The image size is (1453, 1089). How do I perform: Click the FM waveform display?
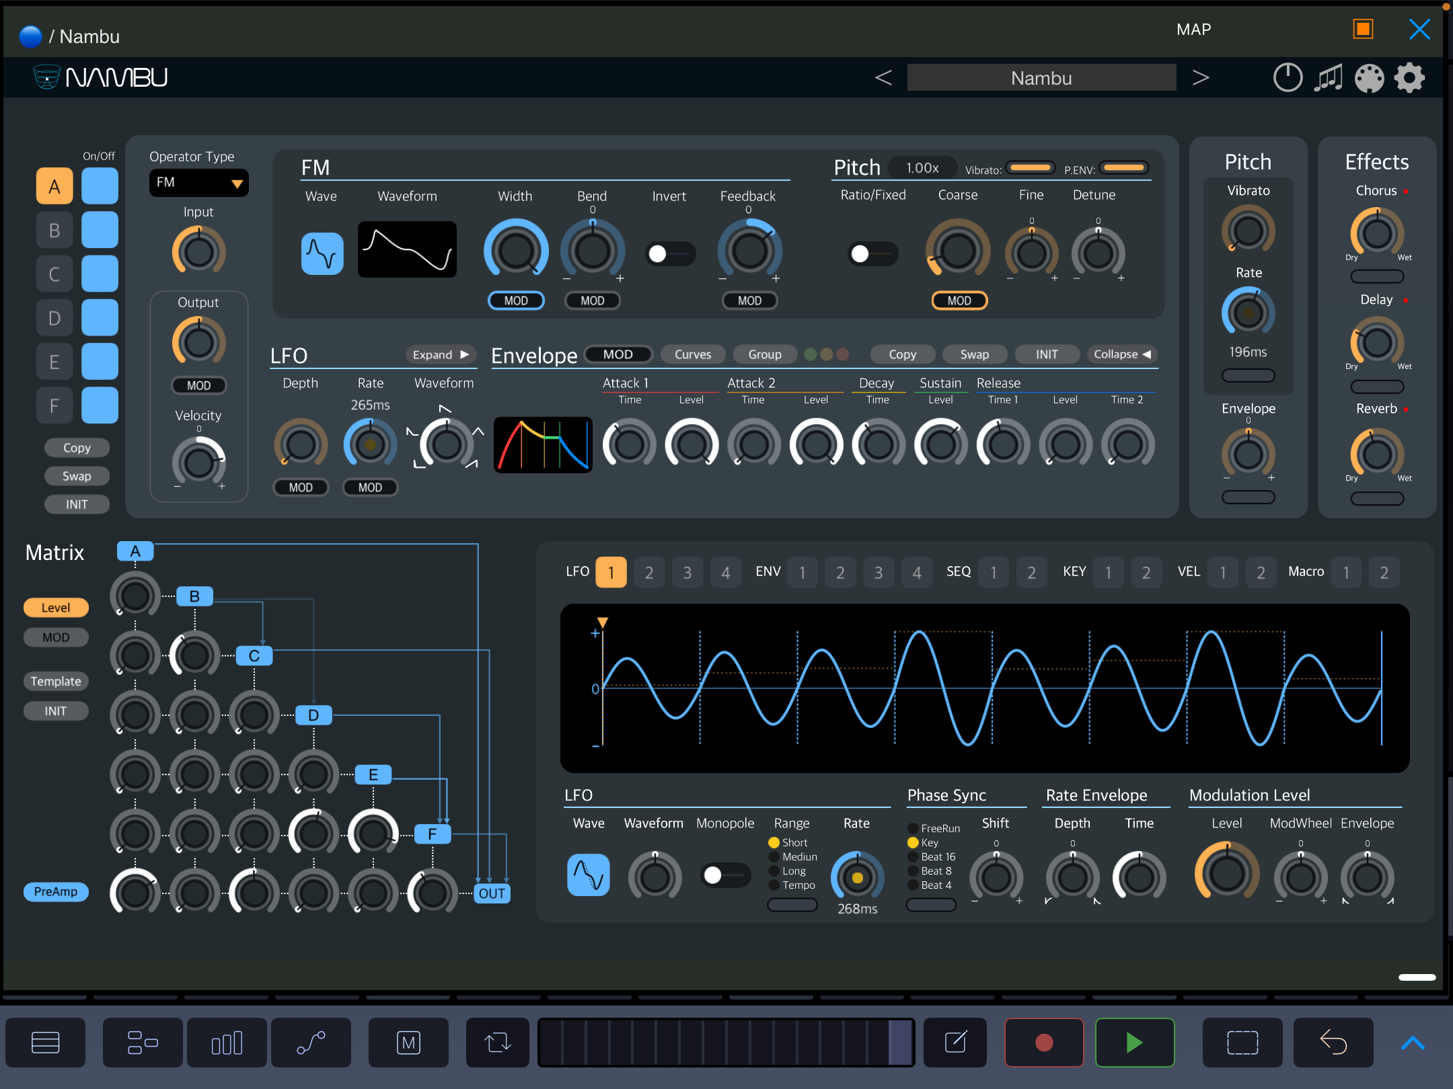pos(407,249)
